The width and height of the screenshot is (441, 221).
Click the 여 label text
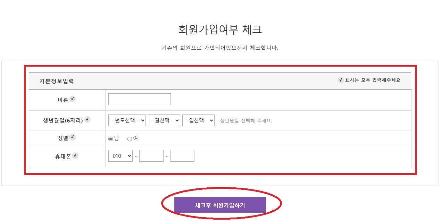[x=135, y=138]
